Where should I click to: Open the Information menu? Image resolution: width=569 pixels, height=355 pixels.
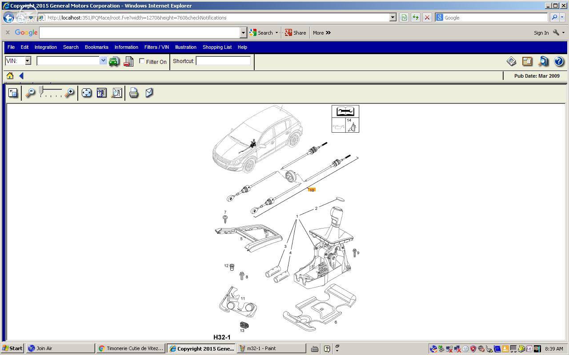pyautogui.click(x=126, y=47)
